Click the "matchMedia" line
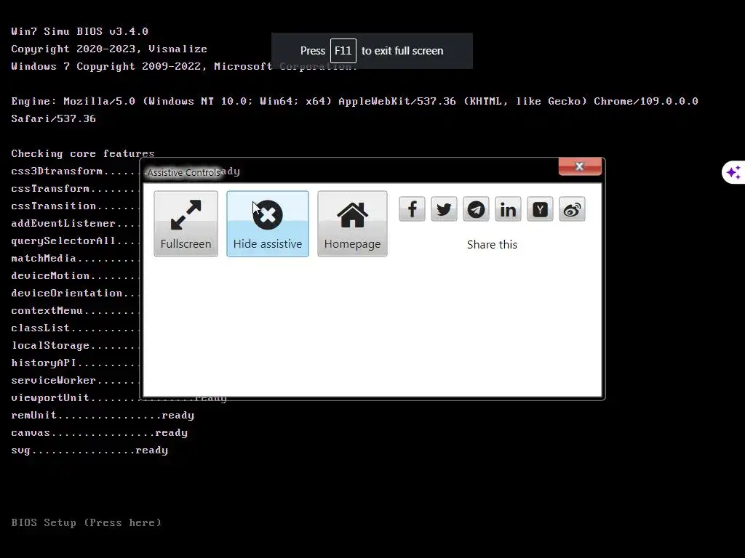The height and width of the screenshot is (558, 745). [x=75, y=258]
